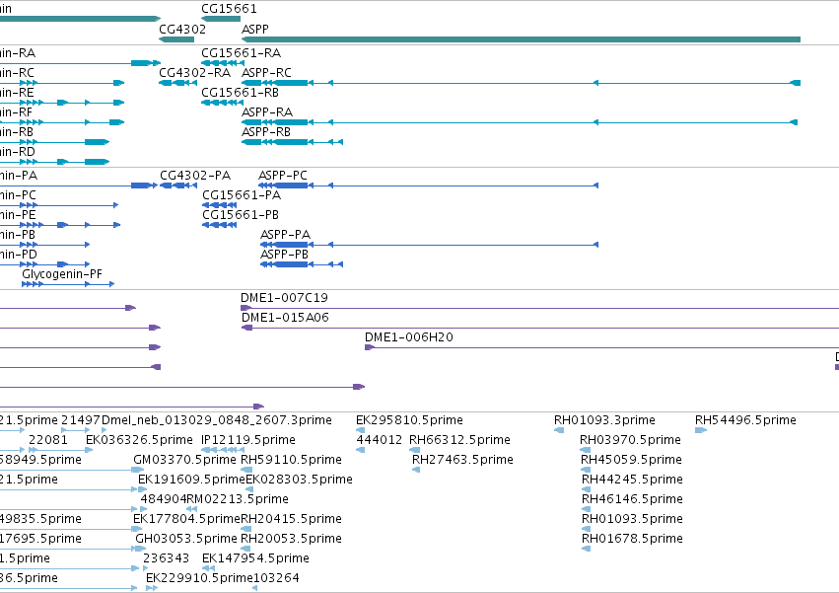
Task: Open the CG15661-PA protein
Action: (x=220, y=205)
